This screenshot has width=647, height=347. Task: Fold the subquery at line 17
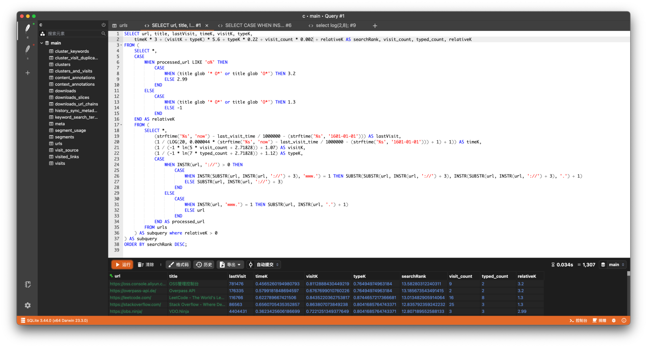(120, 125)
